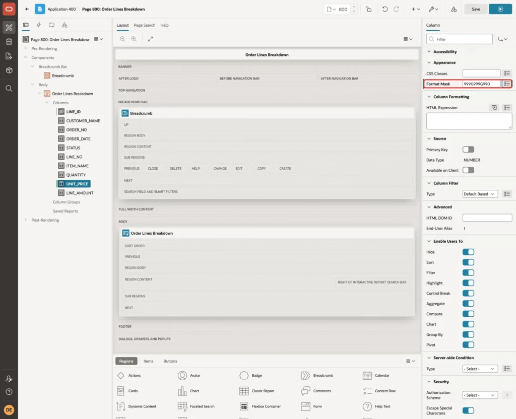Collapse the Appearance section

[429, 62]
